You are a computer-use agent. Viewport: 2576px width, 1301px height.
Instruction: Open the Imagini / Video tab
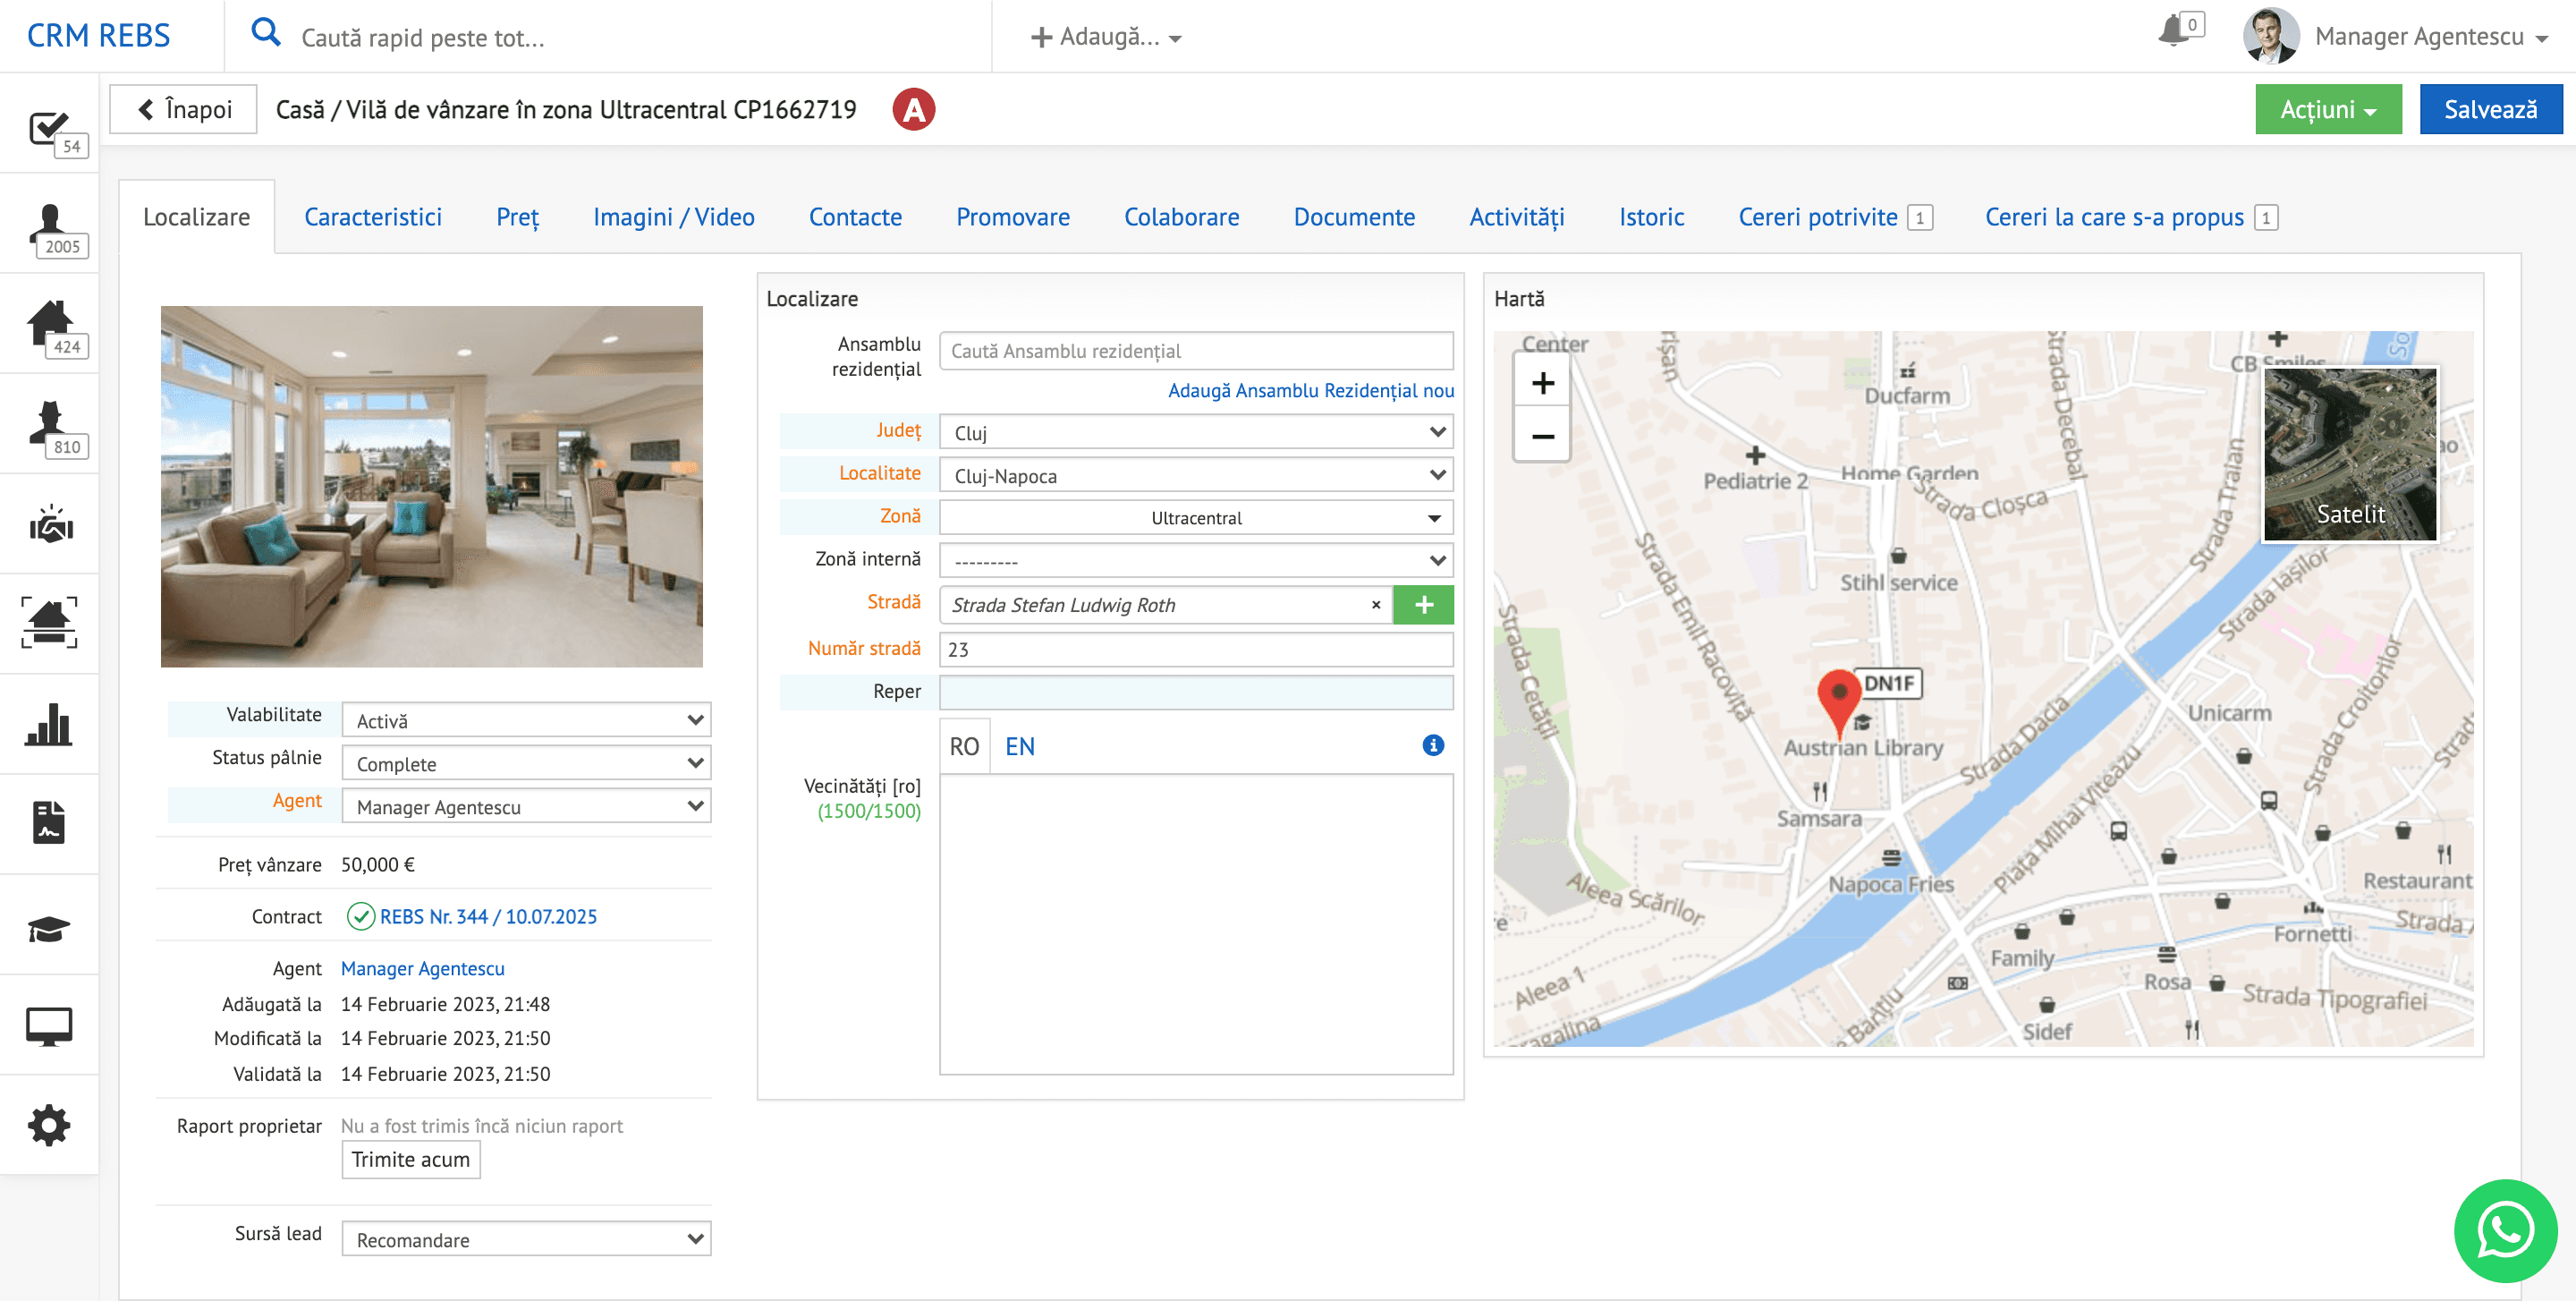(673, 216)
